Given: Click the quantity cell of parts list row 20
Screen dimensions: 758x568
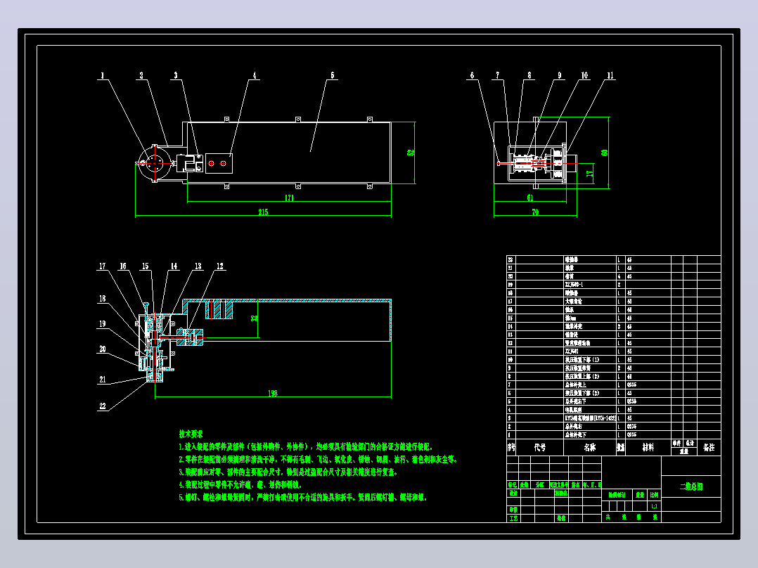Looking at the screenshot, I should [x=621, y=276].
